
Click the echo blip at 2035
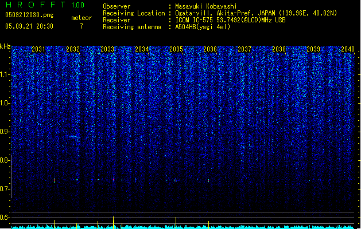point(176,180)
